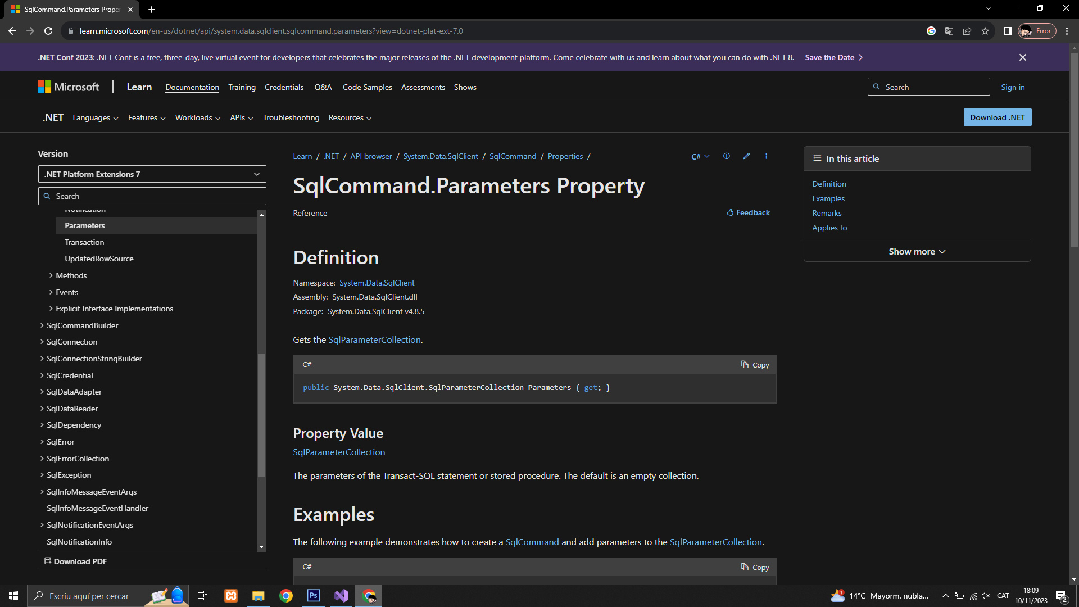
Task: Open the more options vertical dots icon
Action: pyautogui.click(x=767, y=156)
